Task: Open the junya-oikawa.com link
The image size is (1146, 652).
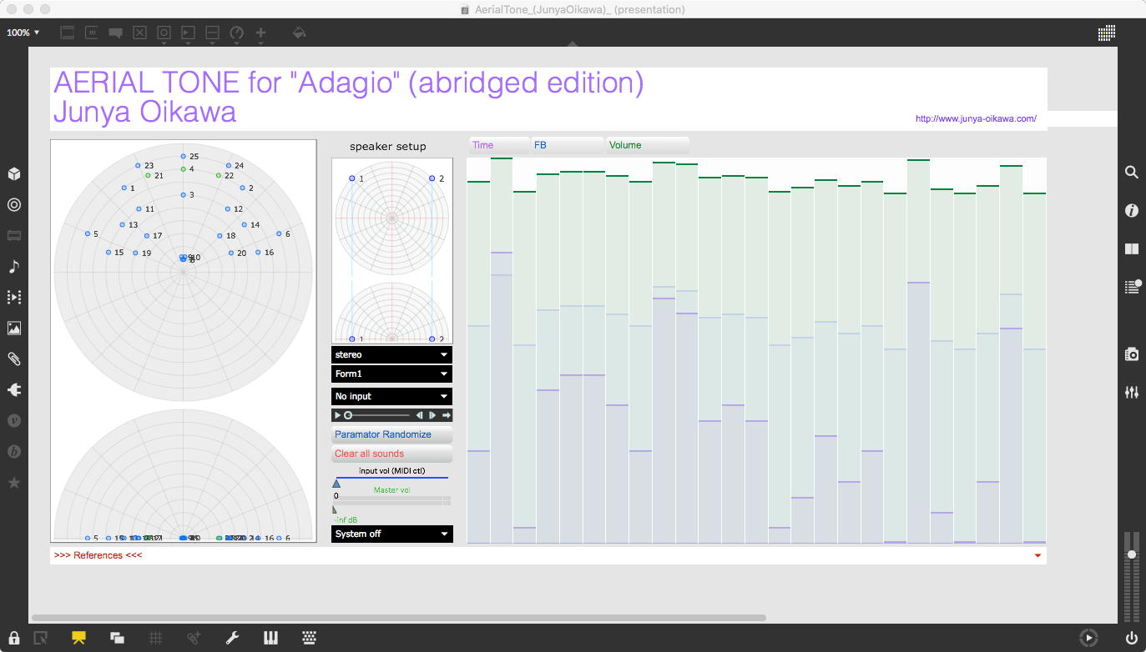Action: [976, 118]
